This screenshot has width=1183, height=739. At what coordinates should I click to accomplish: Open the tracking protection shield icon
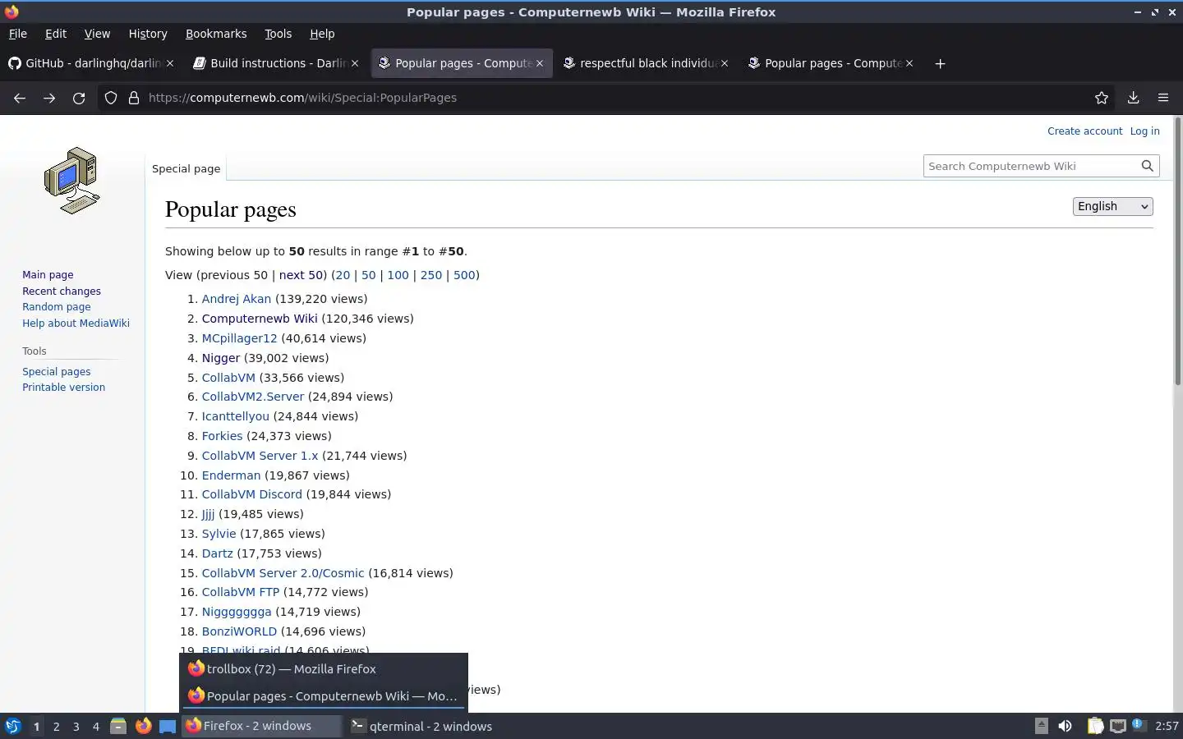[111, 98]
